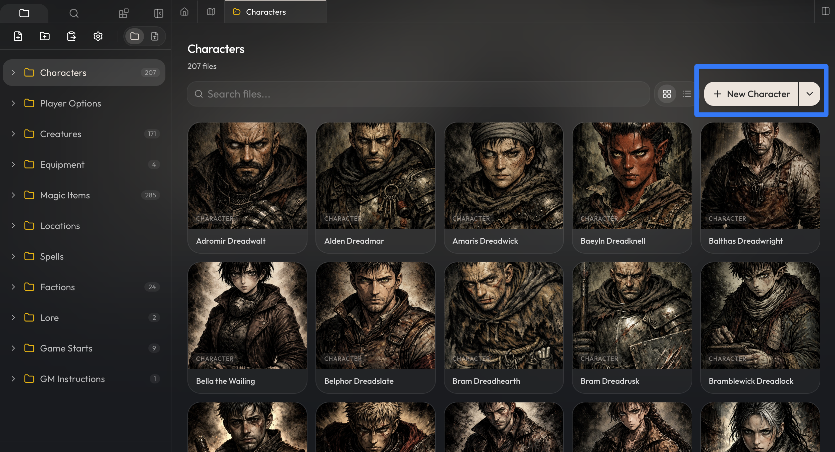Click the Characters page heading
This screenshot has height=452, width=835.
pos(216,49)
